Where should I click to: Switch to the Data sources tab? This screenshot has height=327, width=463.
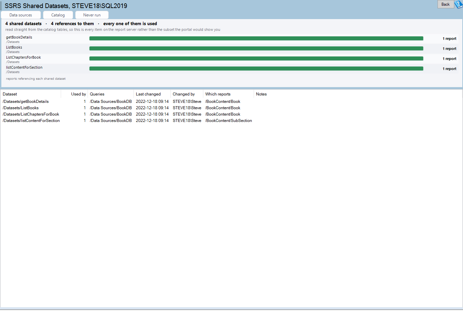point(21,15)
